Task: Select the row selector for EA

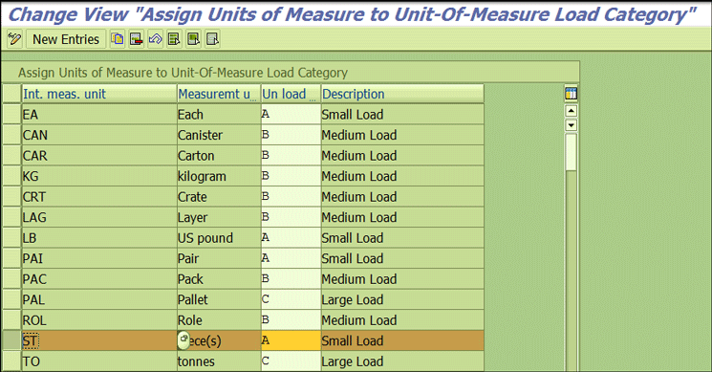Action: [x=11, y=115]
